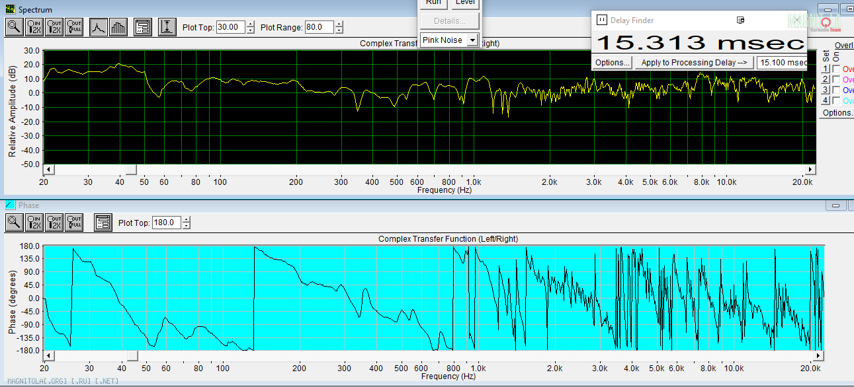This screenshot has width=854, height=387.
Task: Set overlay 4 with the 4 button
Action: (825, 100)
